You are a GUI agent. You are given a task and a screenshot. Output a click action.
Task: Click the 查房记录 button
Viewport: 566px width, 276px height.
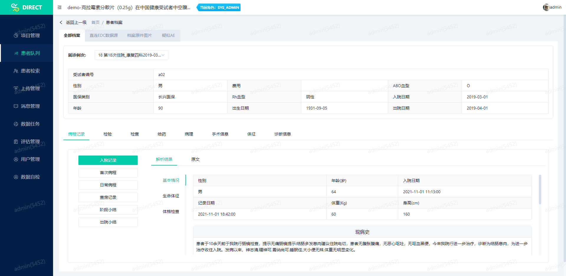click(108, 197)
